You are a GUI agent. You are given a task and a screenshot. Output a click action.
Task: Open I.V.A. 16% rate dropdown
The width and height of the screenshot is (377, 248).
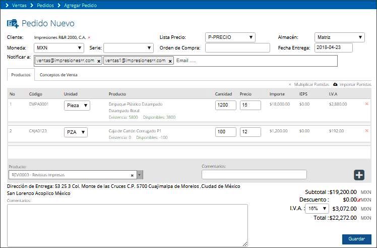(317, 209)
